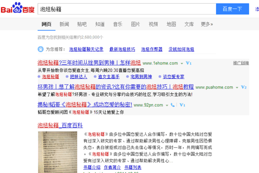
Task: Click the 百度一下 search button
Action: (x=232, y=9)
